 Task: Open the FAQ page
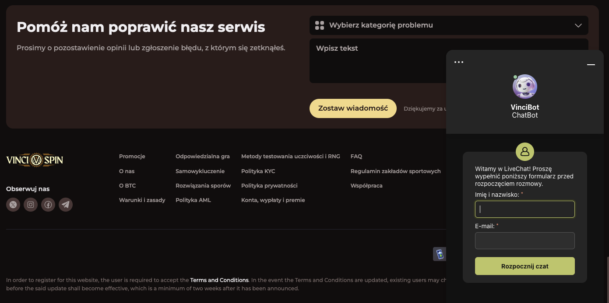[356, 156]
